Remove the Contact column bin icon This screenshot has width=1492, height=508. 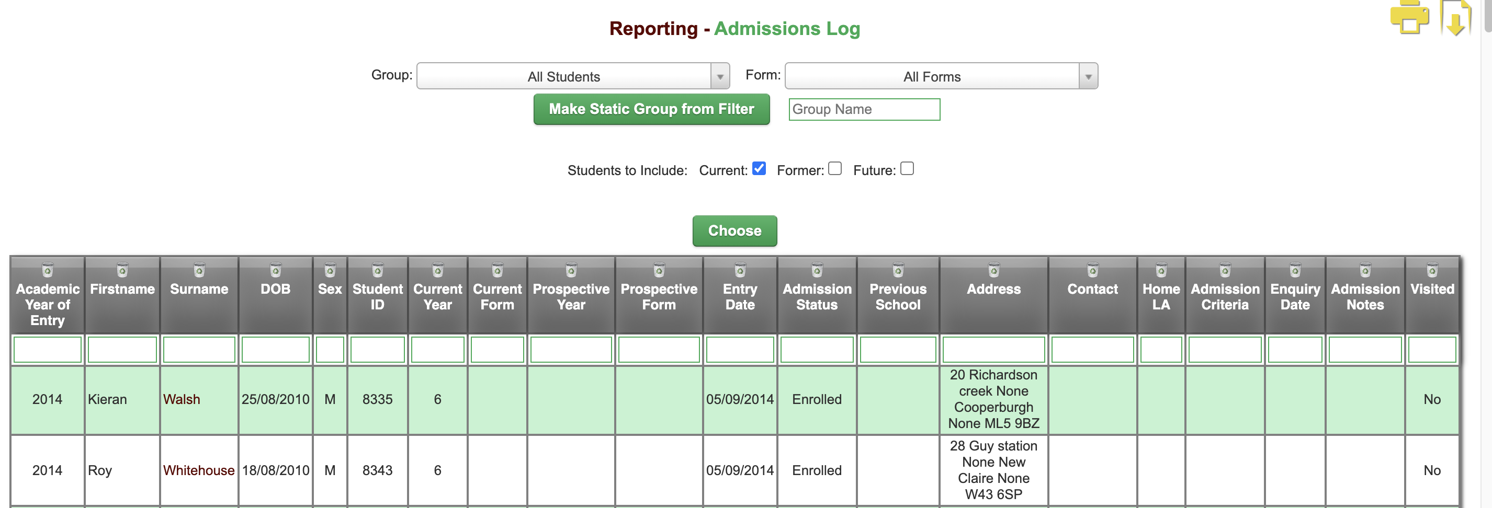pos(1093,270)
